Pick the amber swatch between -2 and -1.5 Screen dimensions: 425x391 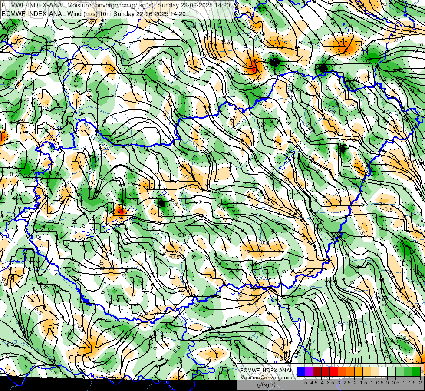click(x=359, y=372)
